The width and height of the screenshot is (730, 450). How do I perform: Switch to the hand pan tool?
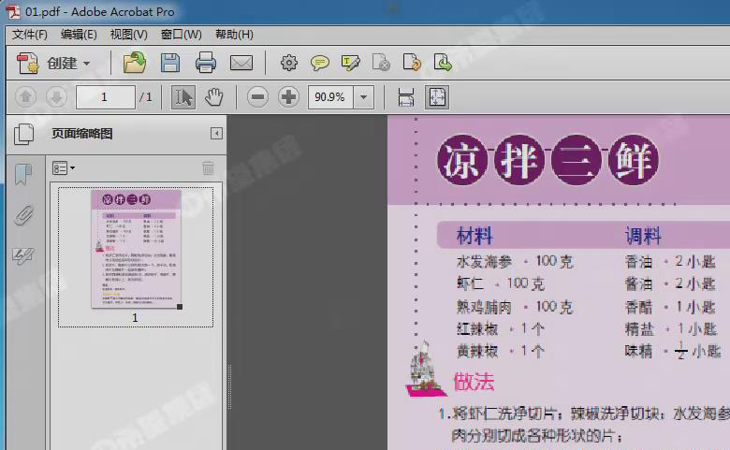[214, 97]
